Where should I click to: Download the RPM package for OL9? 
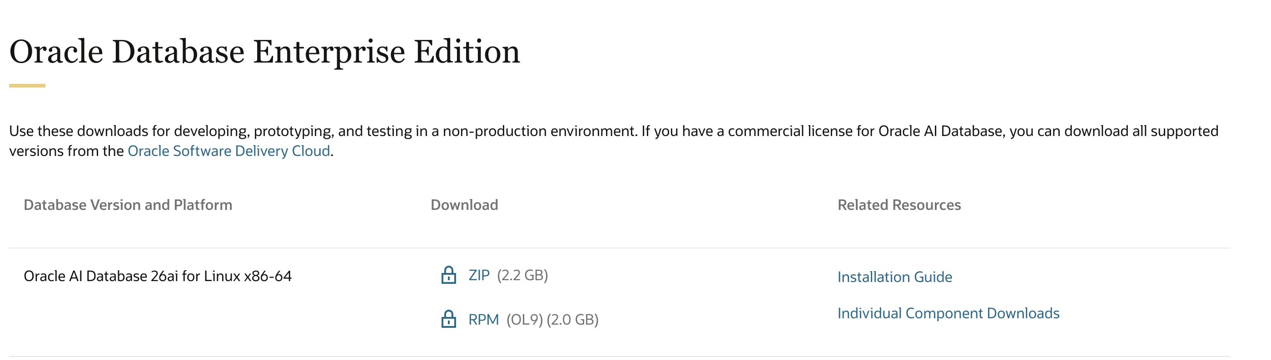pos(483,320)
